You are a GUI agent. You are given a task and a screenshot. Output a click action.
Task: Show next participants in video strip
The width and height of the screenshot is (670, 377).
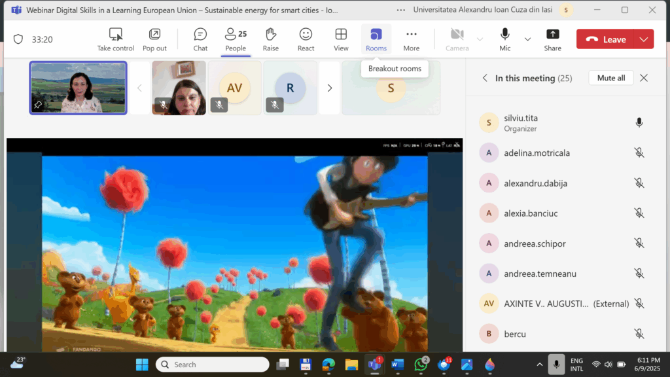329,88
